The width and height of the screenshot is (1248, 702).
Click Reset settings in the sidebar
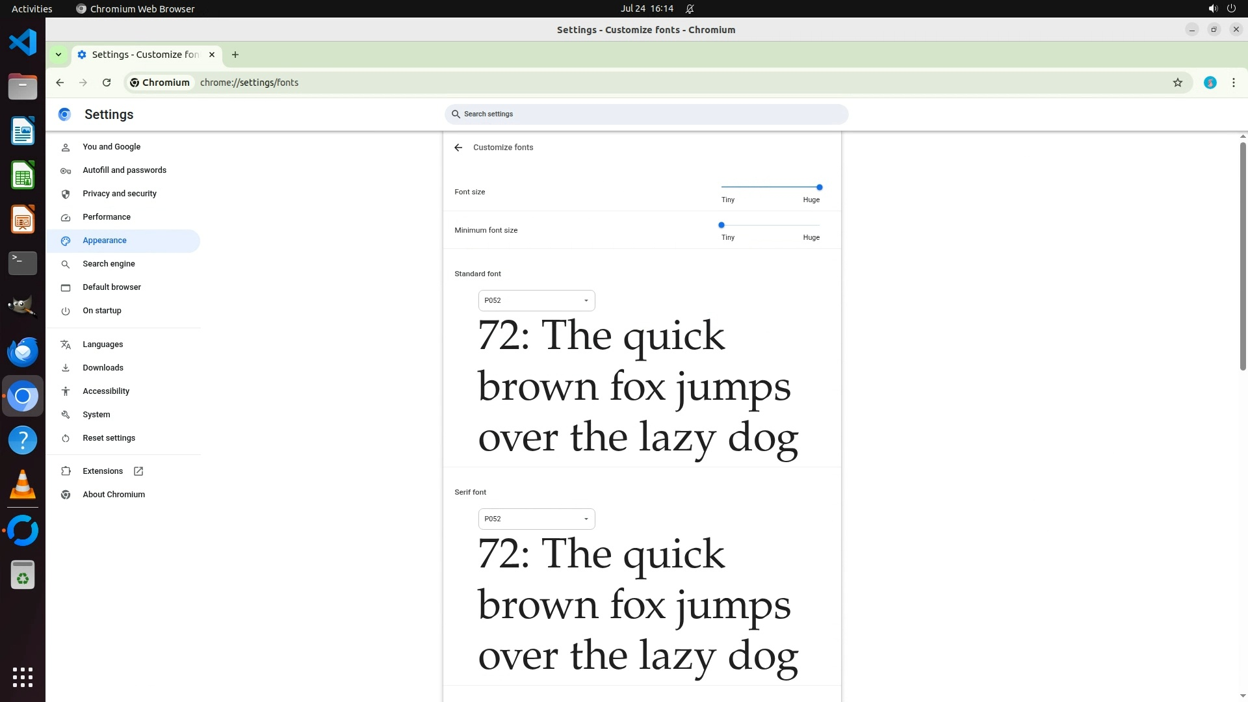(x=109, y=438)
